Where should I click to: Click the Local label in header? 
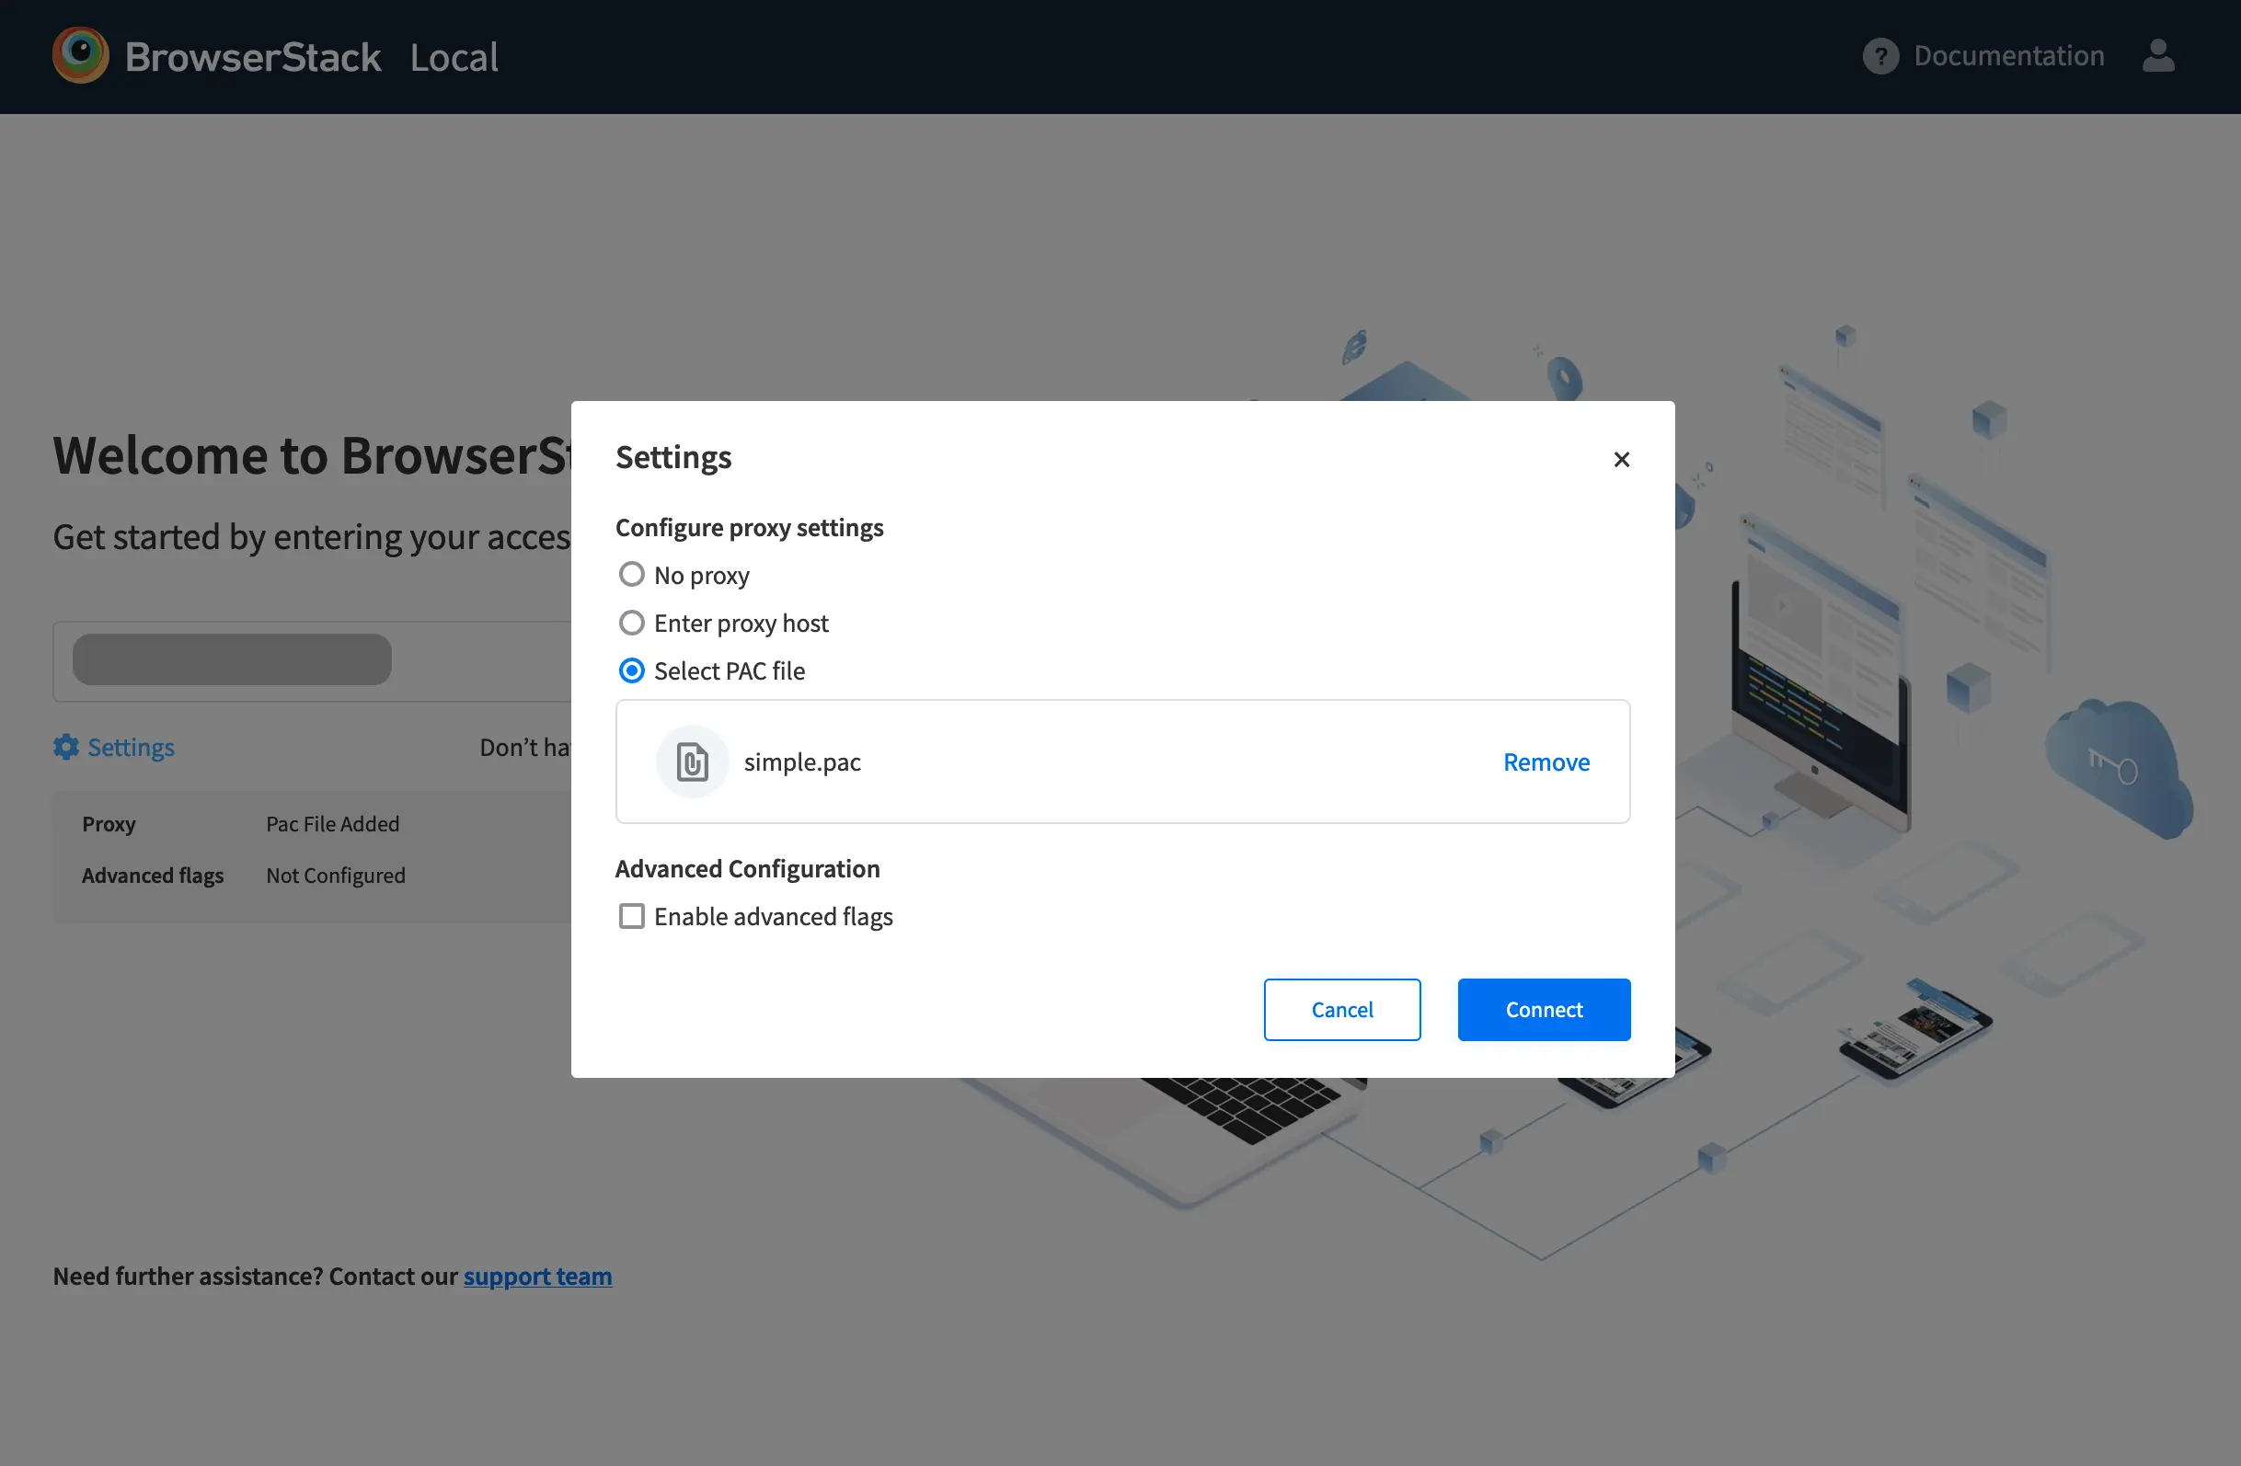[x=454, y=57]
